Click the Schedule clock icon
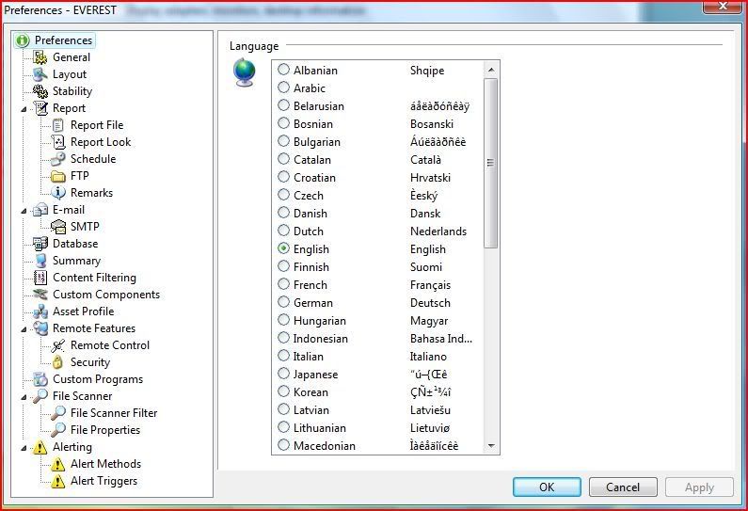This screenshot has height=511, width=748. [x=57, y=159]
